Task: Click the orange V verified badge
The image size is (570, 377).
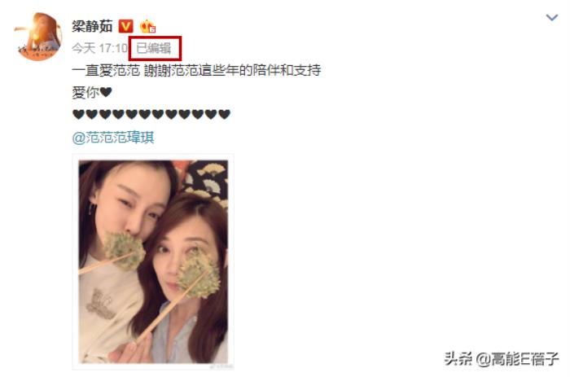Action: pos(126,26)
